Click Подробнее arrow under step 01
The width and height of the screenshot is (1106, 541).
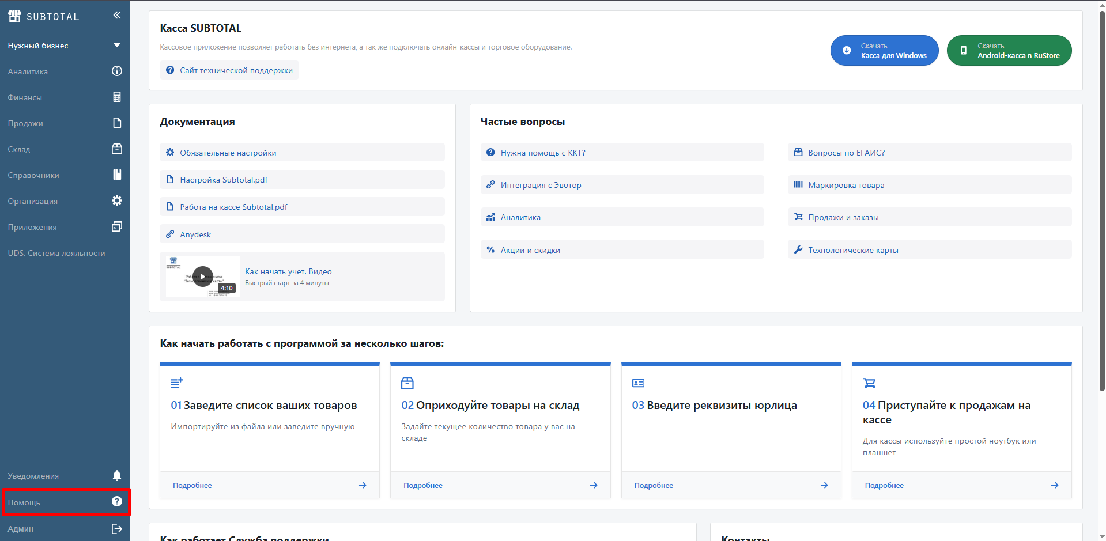(363, 485)
